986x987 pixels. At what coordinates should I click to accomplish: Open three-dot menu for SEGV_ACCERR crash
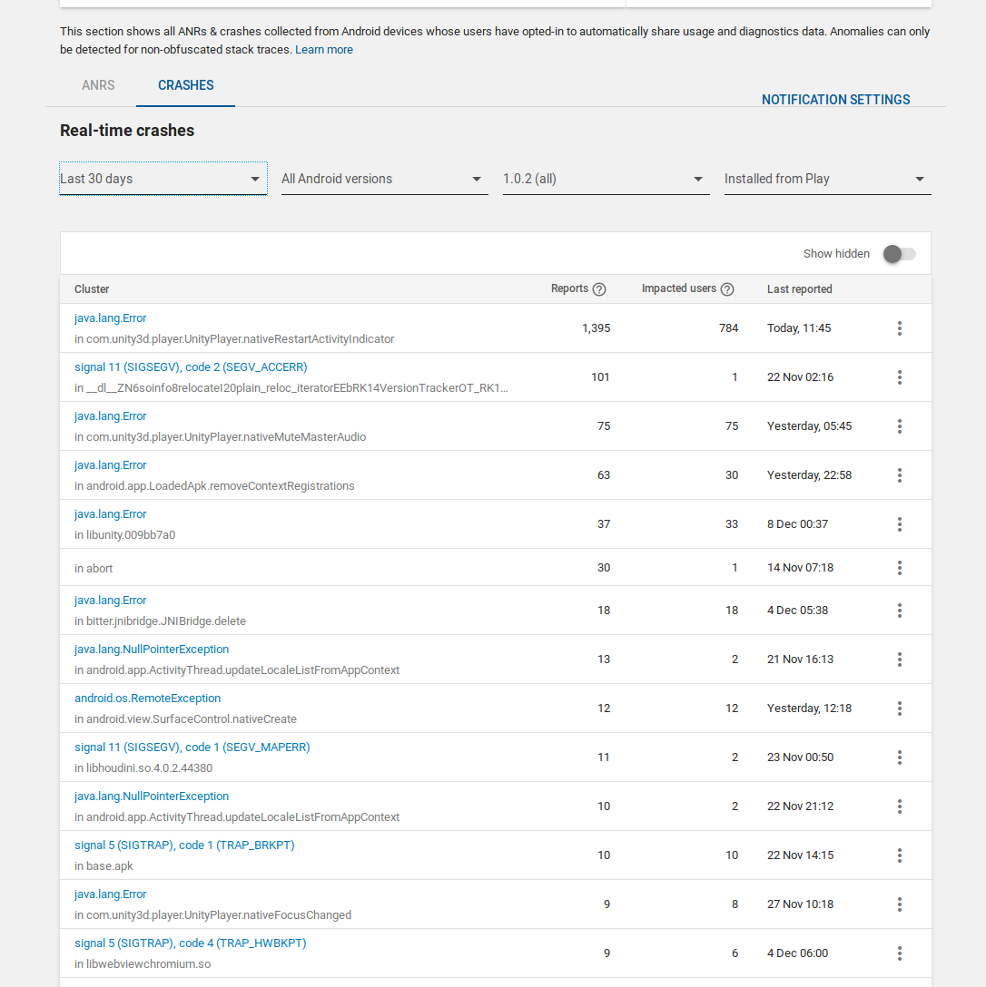[899, 377]
